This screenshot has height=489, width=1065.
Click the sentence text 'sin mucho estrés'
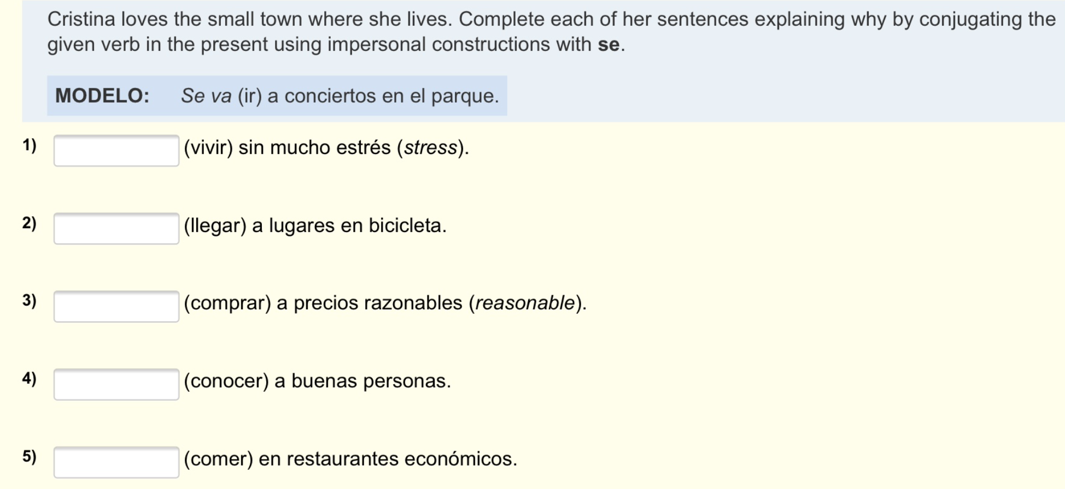click(314, 148)
